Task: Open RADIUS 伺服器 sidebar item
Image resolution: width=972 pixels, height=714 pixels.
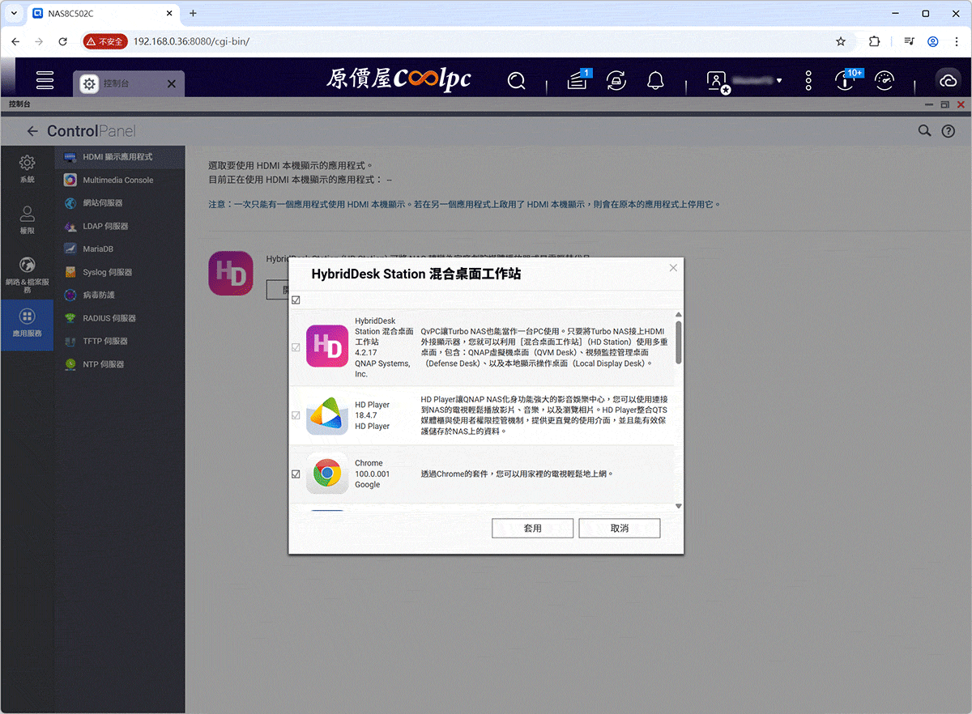Action: tap(120, 318)
